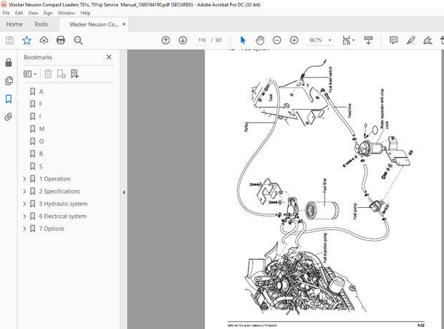The image size is (444, 329).
Task: Click the cloud upload share icon
Action: click(44, 40)
